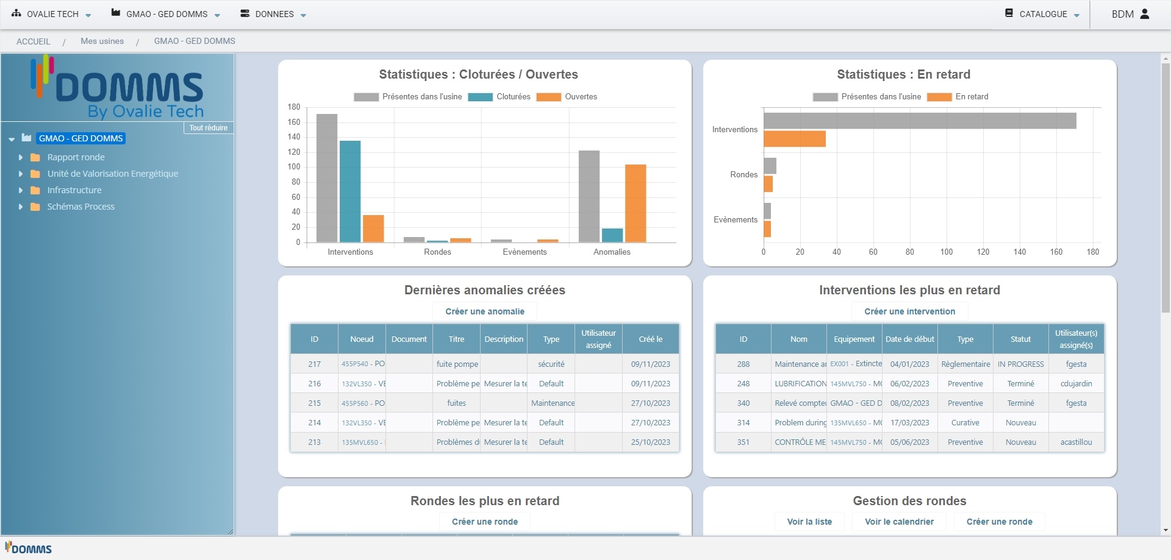Expand the Unité de Valorisation Energétique node
The width and height of the screenshot is (1171, 560).
click(21, 174)
